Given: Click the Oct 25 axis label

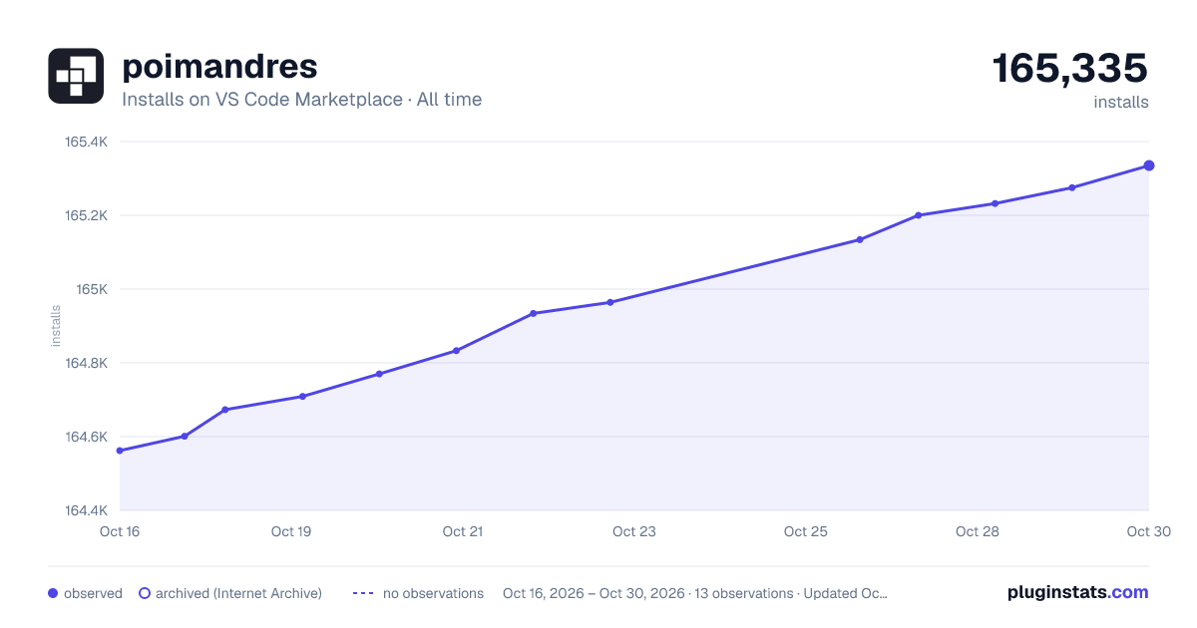Looking at the screenshot, I should [x=806, y=531].
